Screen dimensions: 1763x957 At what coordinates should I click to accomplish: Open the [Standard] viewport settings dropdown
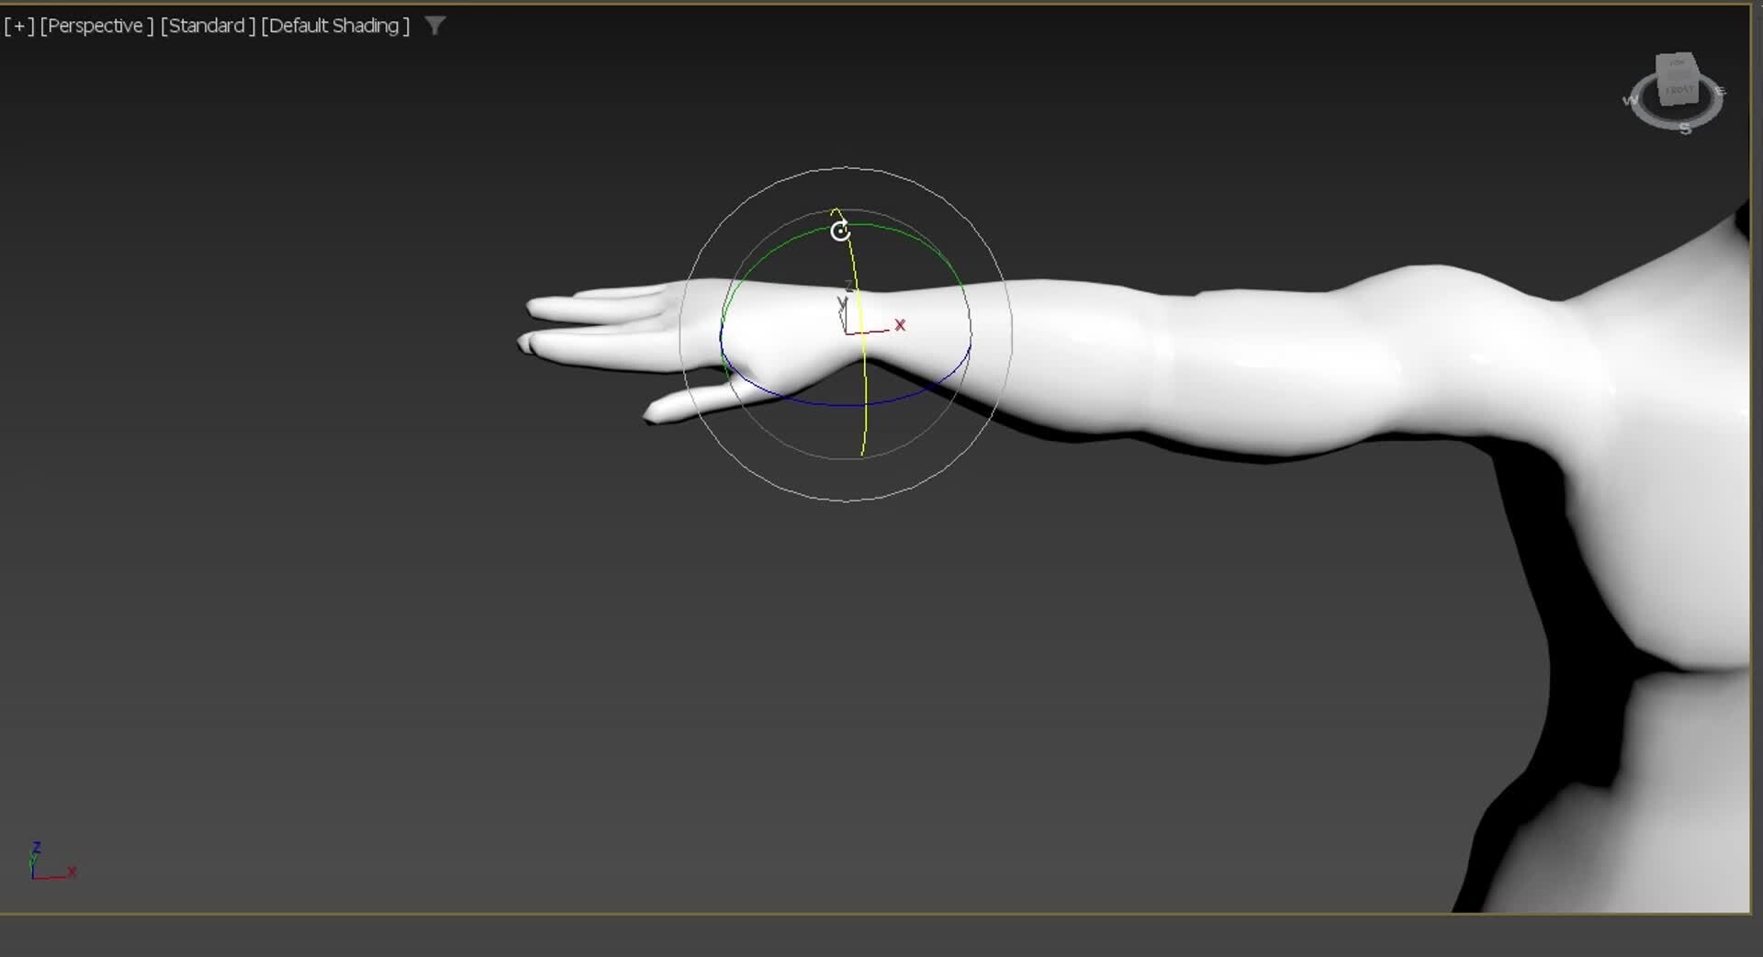pyautogui.click(x=208, y=26)
